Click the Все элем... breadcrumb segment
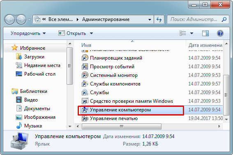The image size is (233, 155). [61, 19]
